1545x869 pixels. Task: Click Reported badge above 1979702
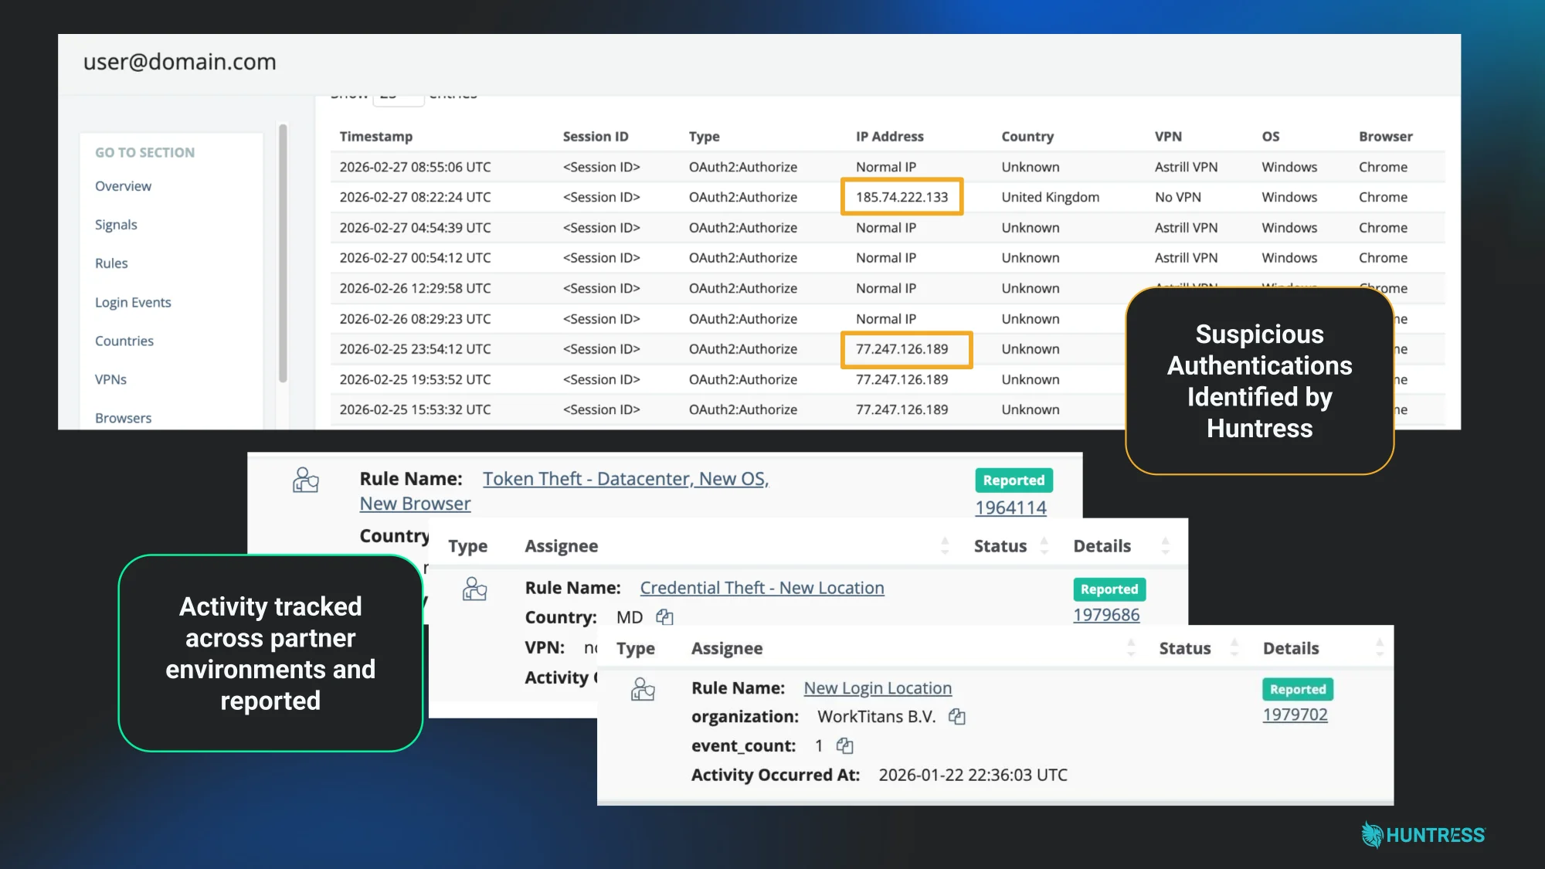(x=1298, y=690)
